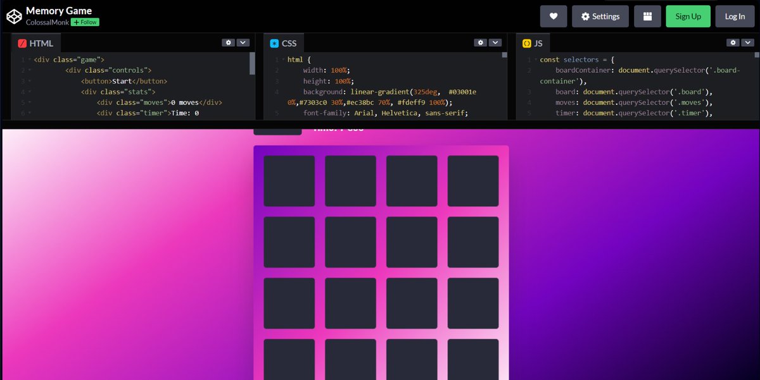Screen dimensions: 760x380
Task: Open the HTML editor settings gear
Action: (x=228, y=42)
